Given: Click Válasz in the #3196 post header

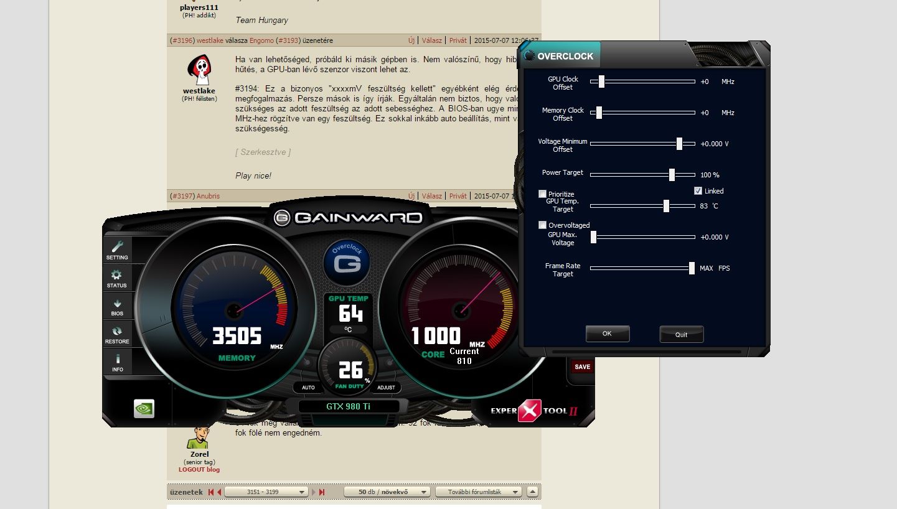Looking at the screenshot, I should point(432,40).
